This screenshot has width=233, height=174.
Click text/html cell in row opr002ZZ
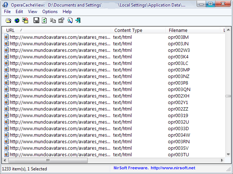[x=122, y=108]
